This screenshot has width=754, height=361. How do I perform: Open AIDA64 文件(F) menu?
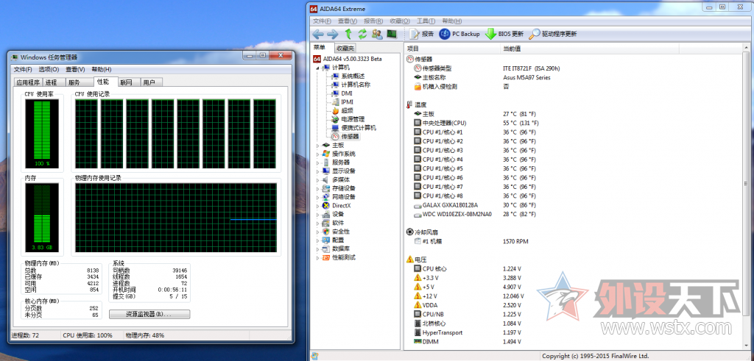tap(323, 21)
